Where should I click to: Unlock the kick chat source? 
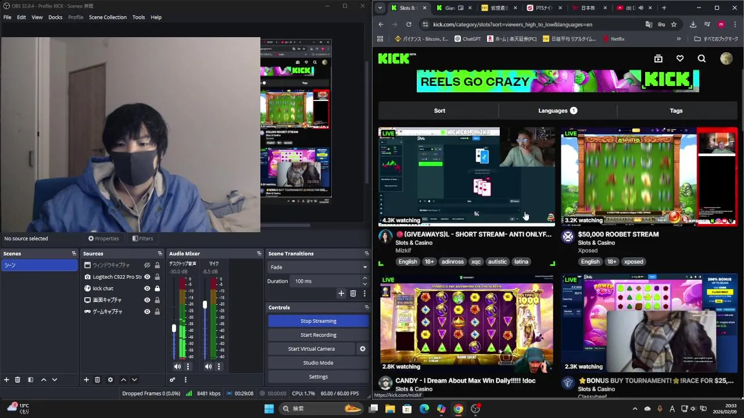pos(157,289)
